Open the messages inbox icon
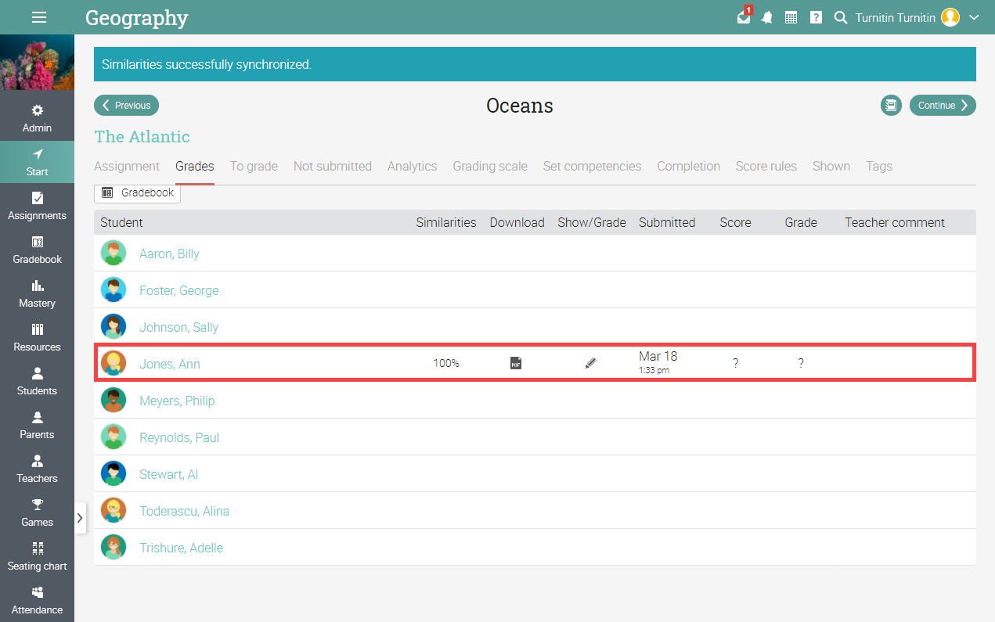 (744, 17)
